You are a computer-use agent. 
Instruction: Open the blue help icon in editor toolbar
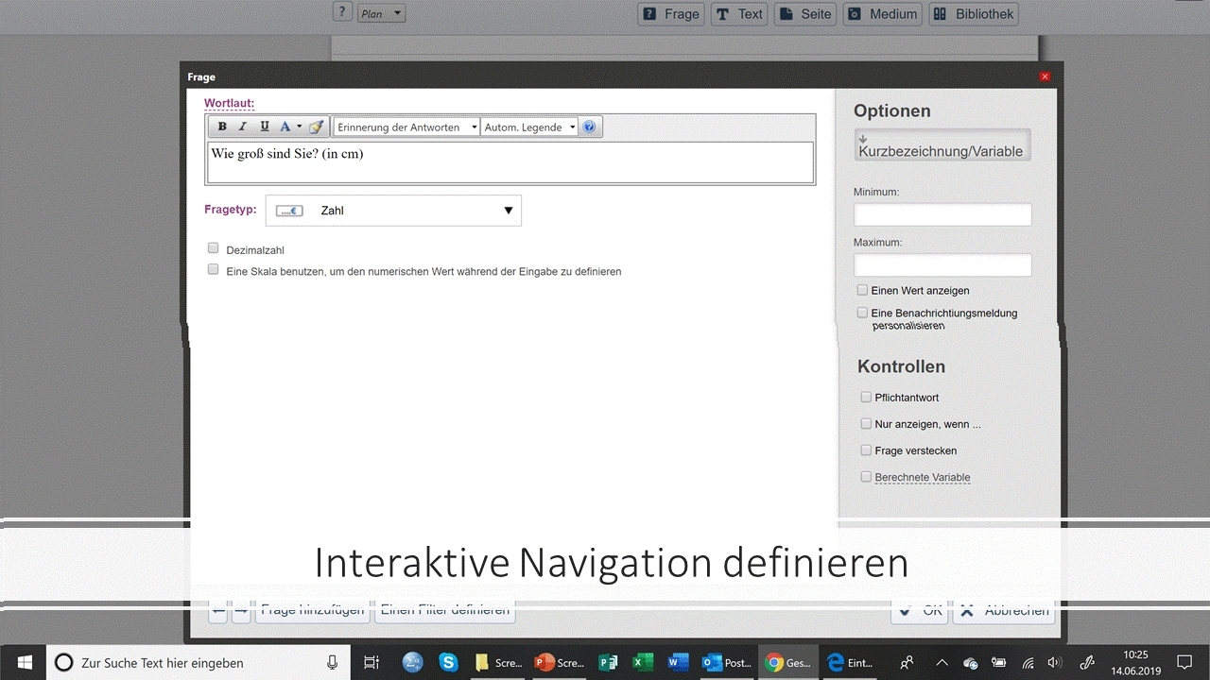click(589, 127)
